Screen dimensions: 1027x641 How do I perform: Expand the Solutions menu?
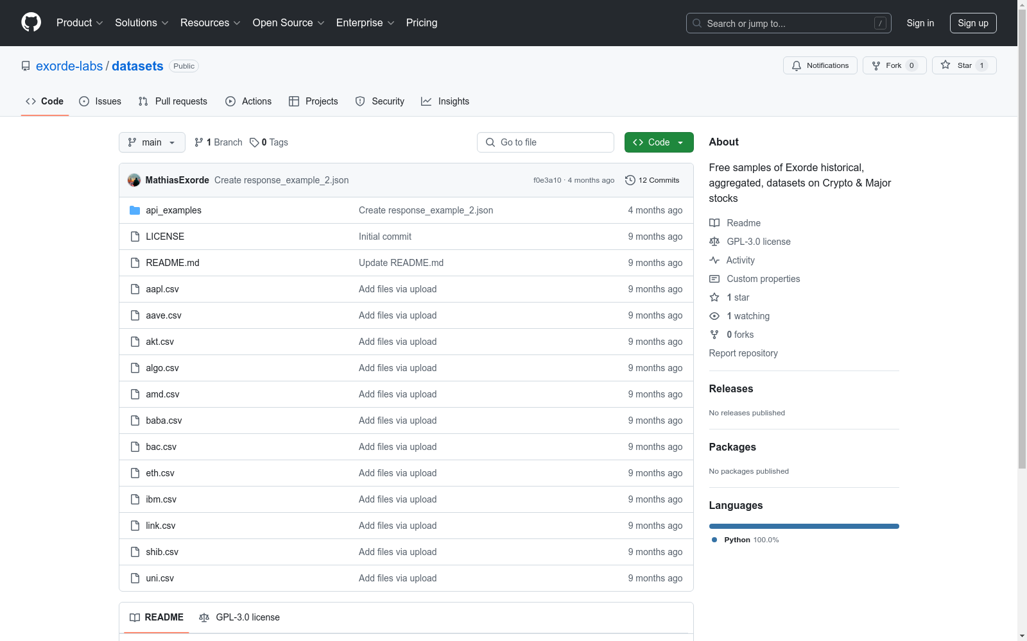[142, 22]
